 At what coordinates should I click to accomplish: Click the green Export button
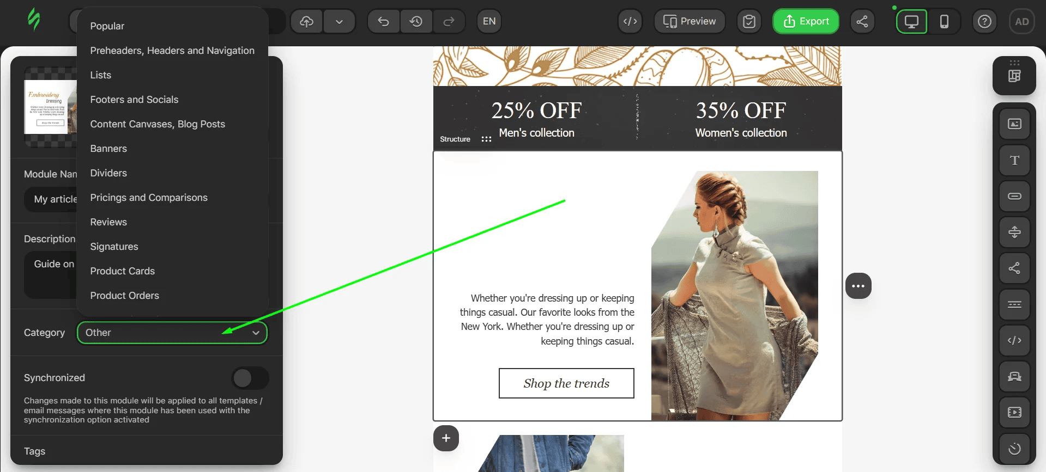click(x=806, y=21)
